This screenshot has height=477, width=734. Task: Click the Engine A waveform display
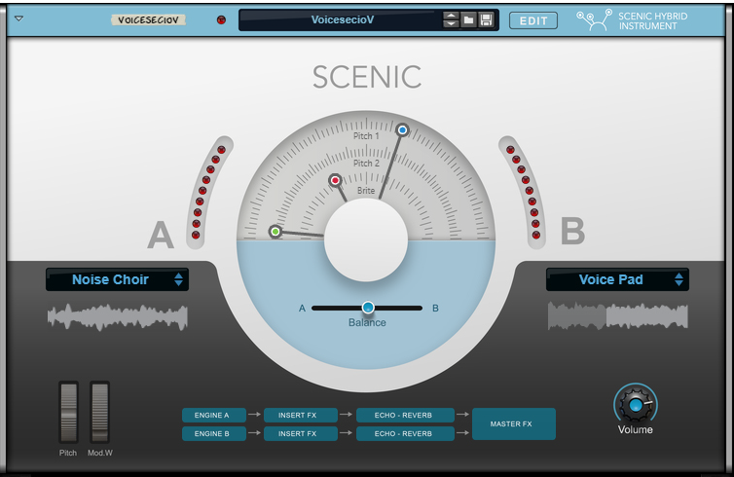click(x=118, y=317)
